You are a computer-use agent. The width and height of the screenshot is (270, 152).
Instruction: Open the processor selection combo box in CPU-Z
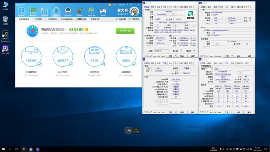pos(162,51)
